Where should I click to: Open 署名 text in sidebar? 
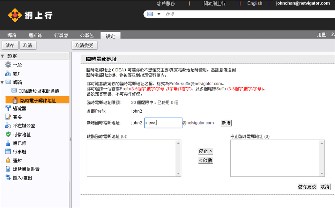[17, 117]
